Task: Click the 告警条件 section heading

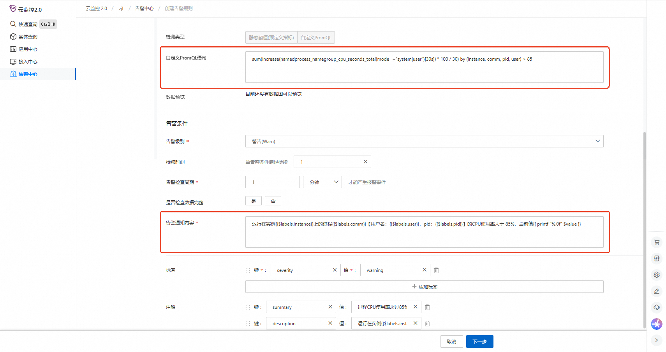Action: (177, 123)
